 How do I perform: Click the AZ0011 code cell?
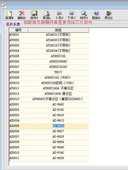[19, 158]
